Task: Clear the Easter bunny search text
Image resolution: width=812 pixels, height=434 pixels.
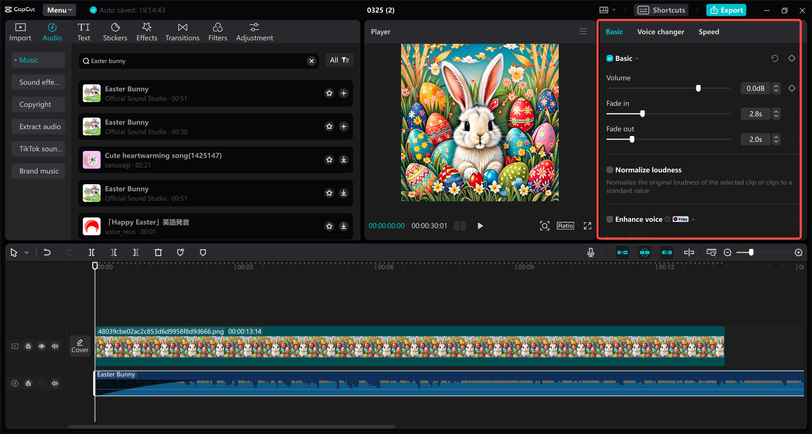Action: click(x=311, y=61)
